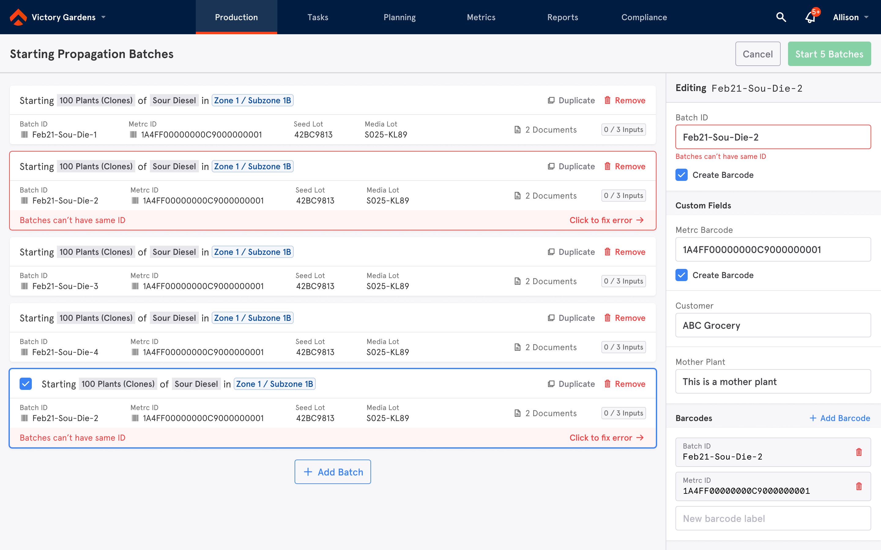Toggle Create Barcode under Metrc Barcode

point(682,275)
